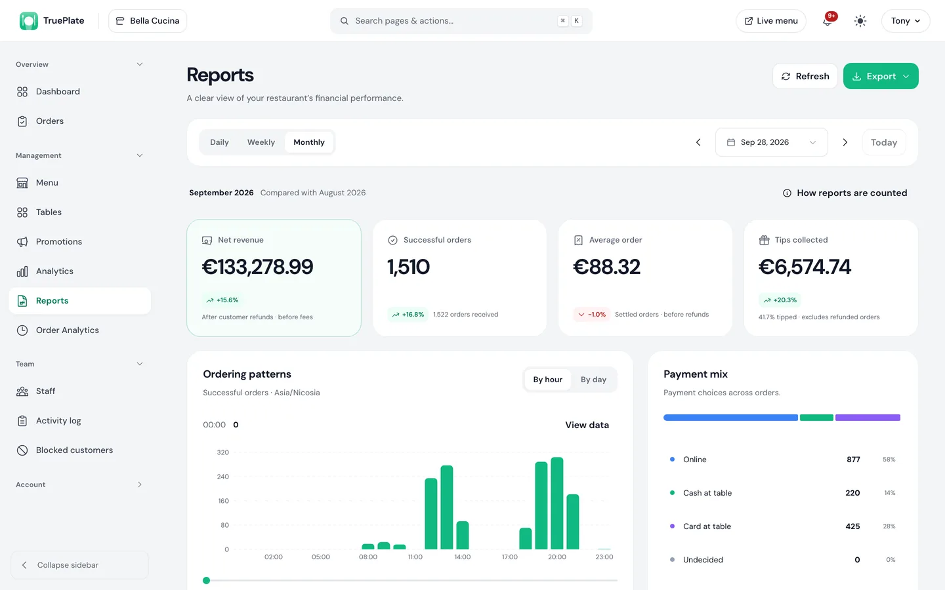Click the Tables grid icon
The image size is (945, 590).
click(22, 212)
